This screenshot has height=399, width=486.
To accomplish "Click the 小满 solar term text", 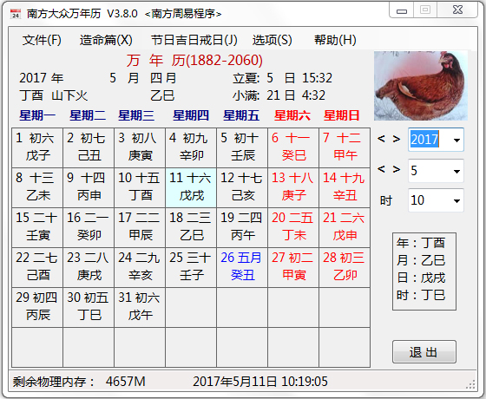I will [279, 95].
